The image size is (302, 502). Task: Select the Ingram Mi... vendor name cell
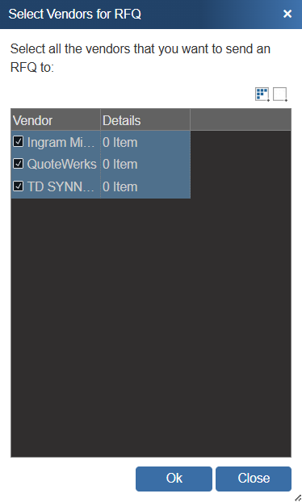[61, 143]
